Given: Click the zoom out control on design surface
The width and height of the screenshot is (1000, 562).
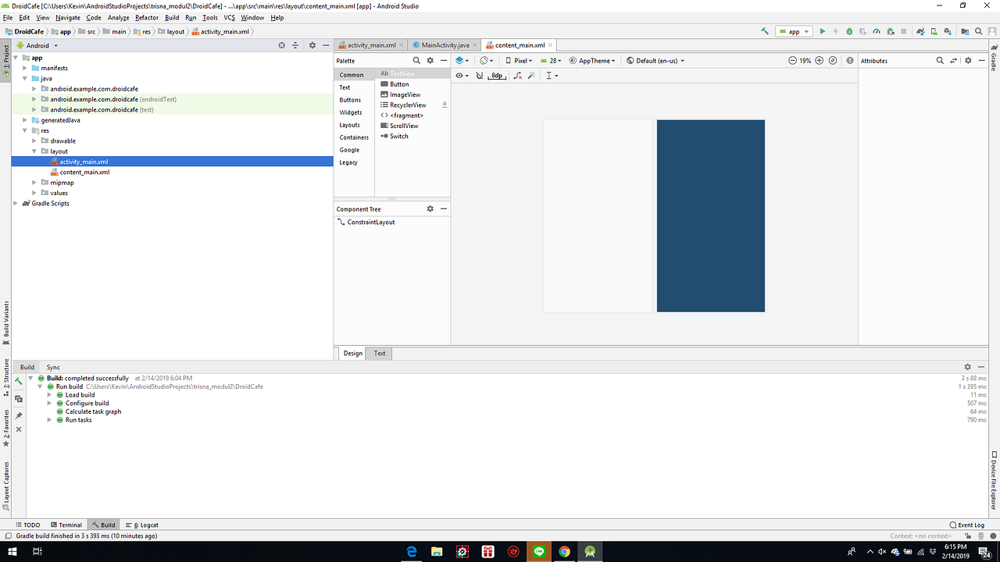Looking at the screenshot, I should [792, 60].
